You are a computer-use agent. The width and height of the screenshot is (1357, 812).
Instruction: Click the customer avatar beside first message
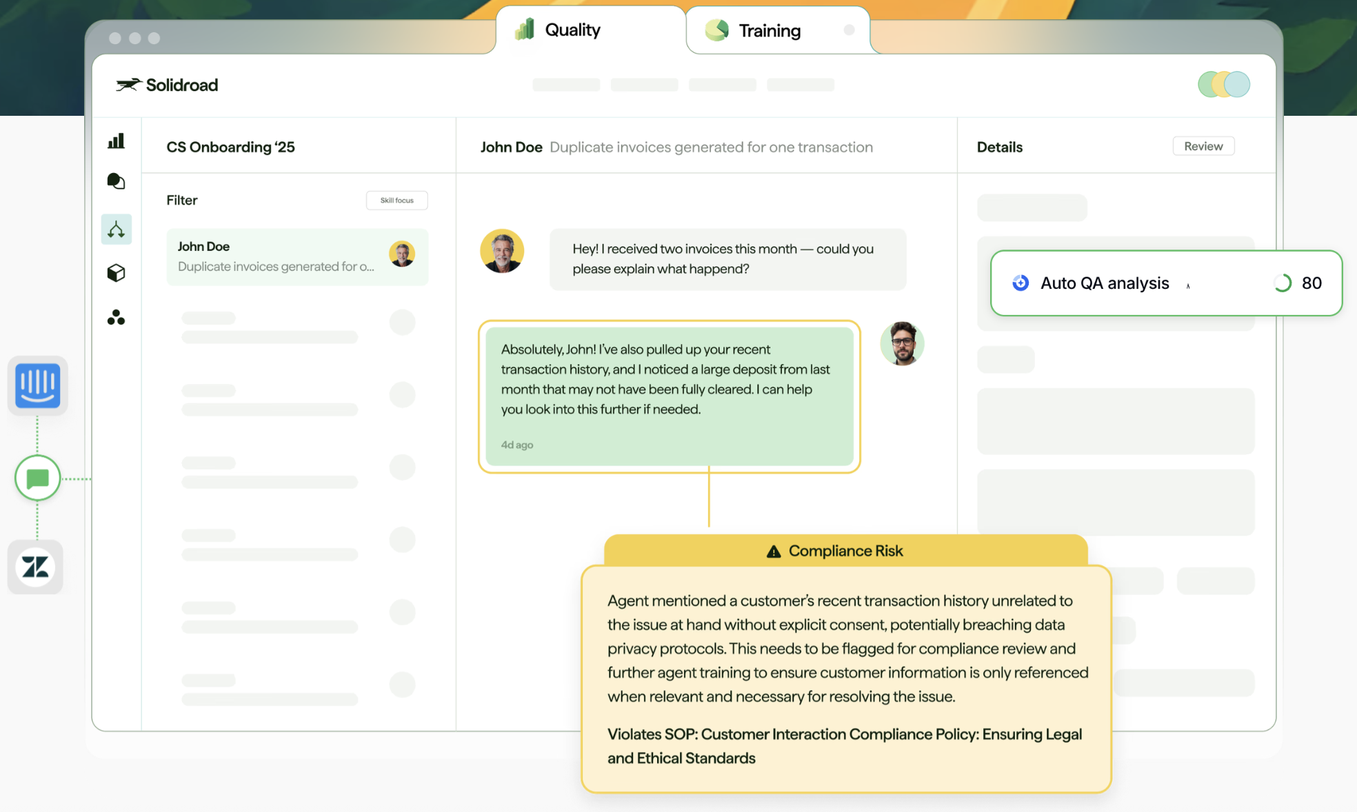click(501, 251)
